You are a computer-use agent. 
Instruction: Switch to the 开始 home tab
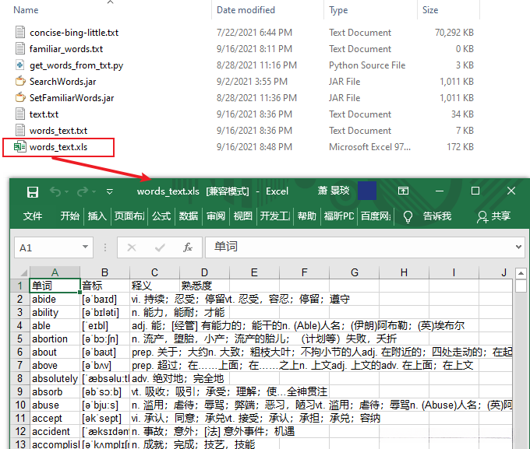pyautogui.click(x=69, y=216)
